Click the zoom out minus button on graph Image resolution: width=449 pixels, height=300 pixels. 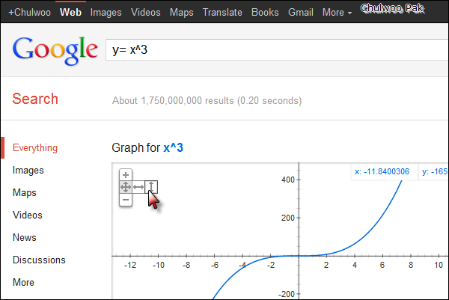tap(126, 200)
